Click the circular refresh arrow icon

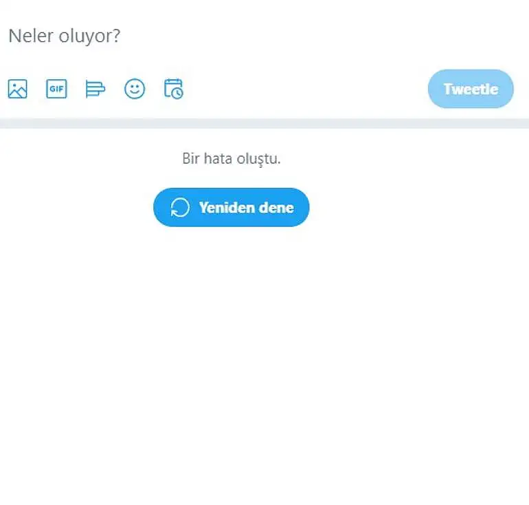[180, 207]
